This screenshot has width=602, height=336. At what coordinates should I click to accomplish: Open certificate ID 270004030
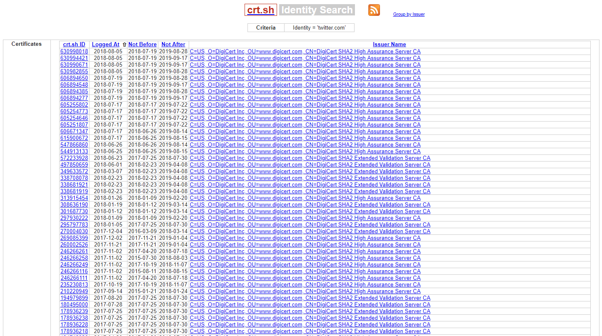(x=74, y=231)
